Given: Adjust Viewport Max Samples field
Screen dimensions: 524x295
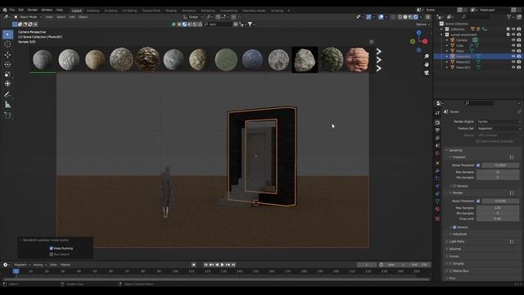Looking at the screenshot, I should point(498,172).
